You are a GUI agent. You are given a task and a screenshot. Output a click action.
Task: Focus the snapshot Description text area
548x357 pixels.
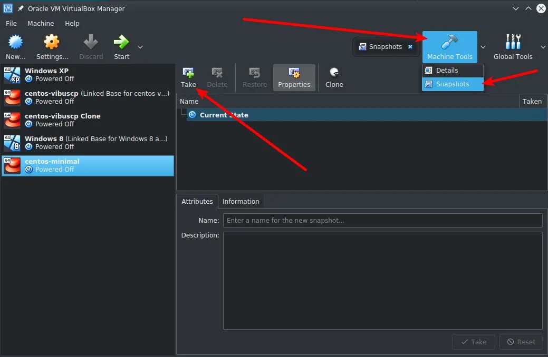[x=383, y=281]
